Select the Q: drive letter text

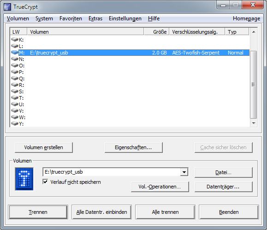click(x=22, y=79)
